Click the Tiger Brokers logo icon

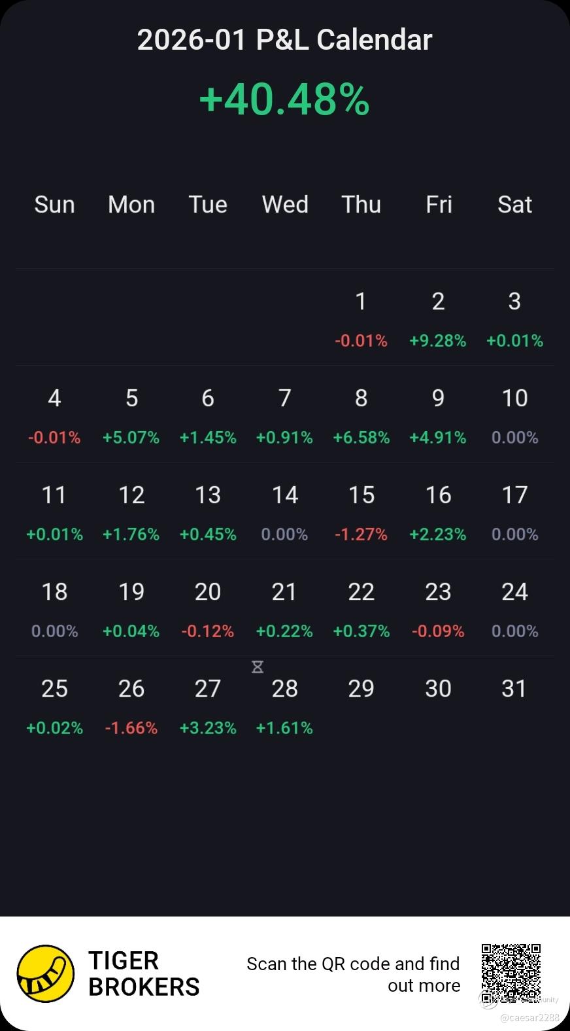pyautogui.click(x=45, y=973)
